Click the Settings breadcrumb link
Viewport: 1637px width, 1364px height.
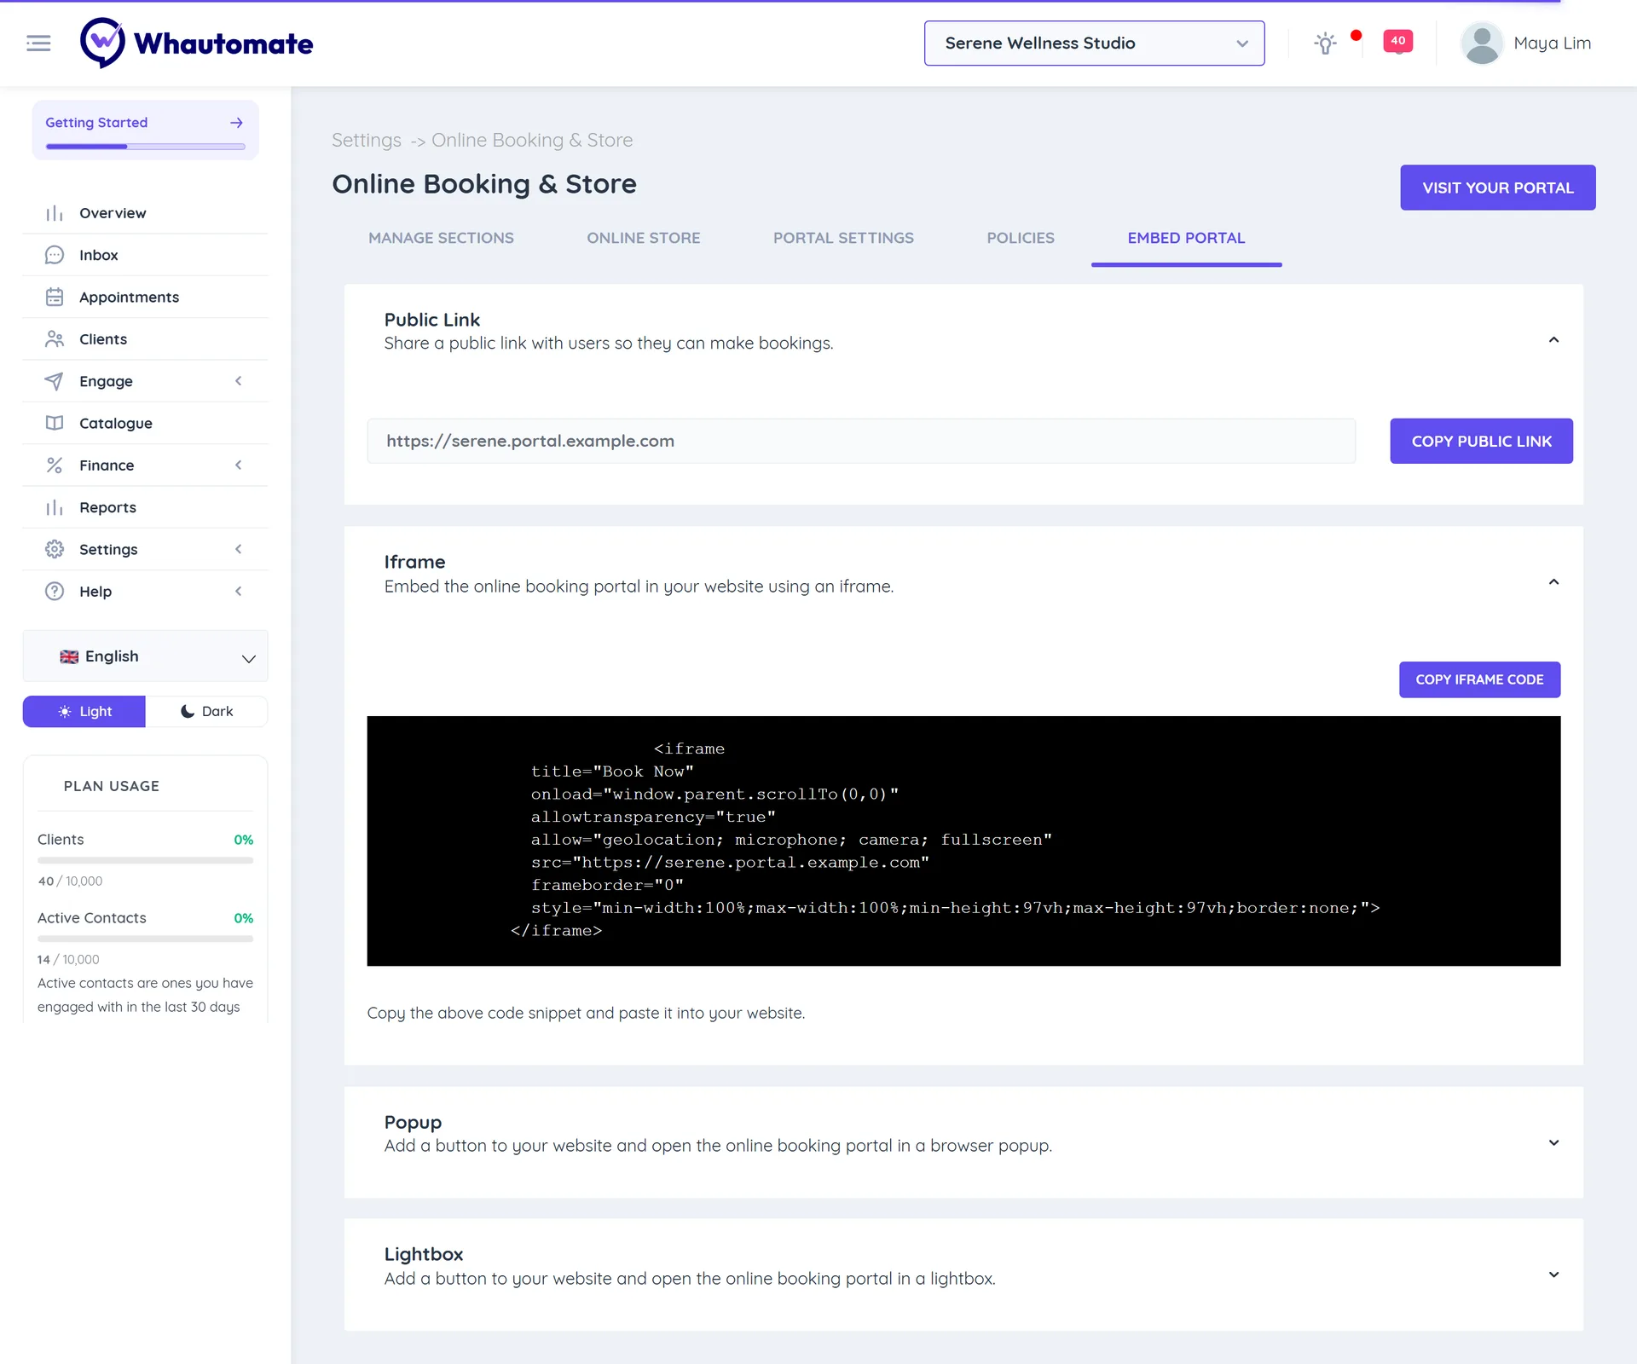(367, 140)
